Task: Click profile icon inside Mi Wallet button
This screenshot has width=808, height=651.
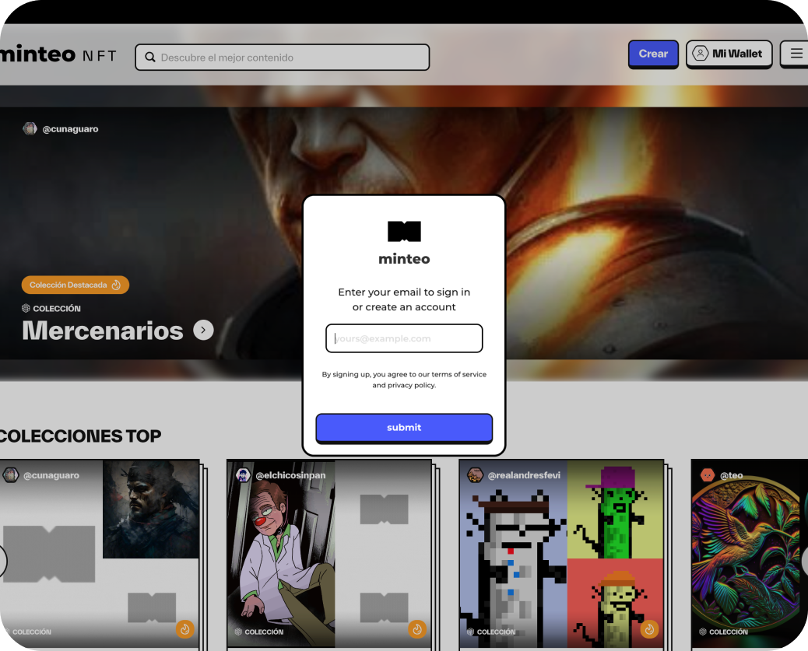Action: 701,54
